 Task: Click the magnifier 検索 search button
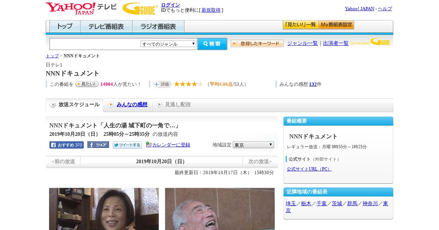tap(212, 44)
